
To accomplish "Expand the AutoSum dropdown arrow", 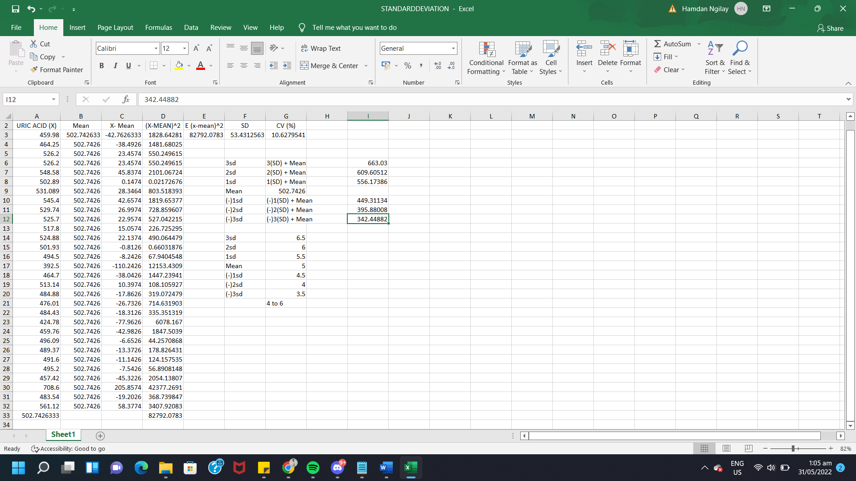I will tap(699, 44).
